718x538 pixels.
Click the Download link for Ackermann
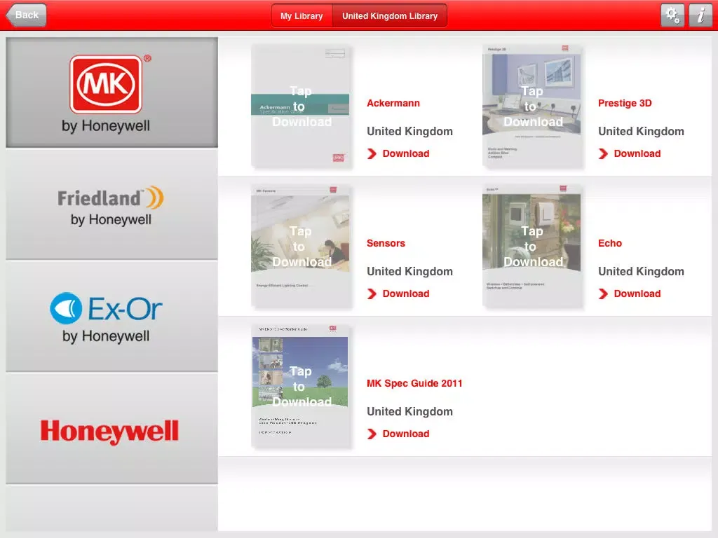(406, 153)
